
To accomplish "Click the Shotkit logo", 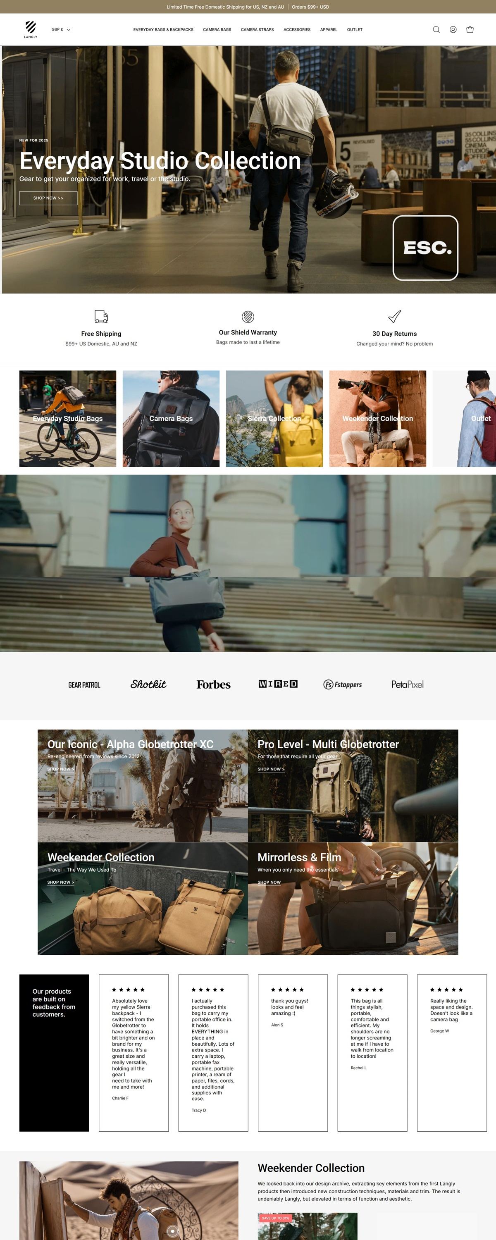I will point(148,684).
